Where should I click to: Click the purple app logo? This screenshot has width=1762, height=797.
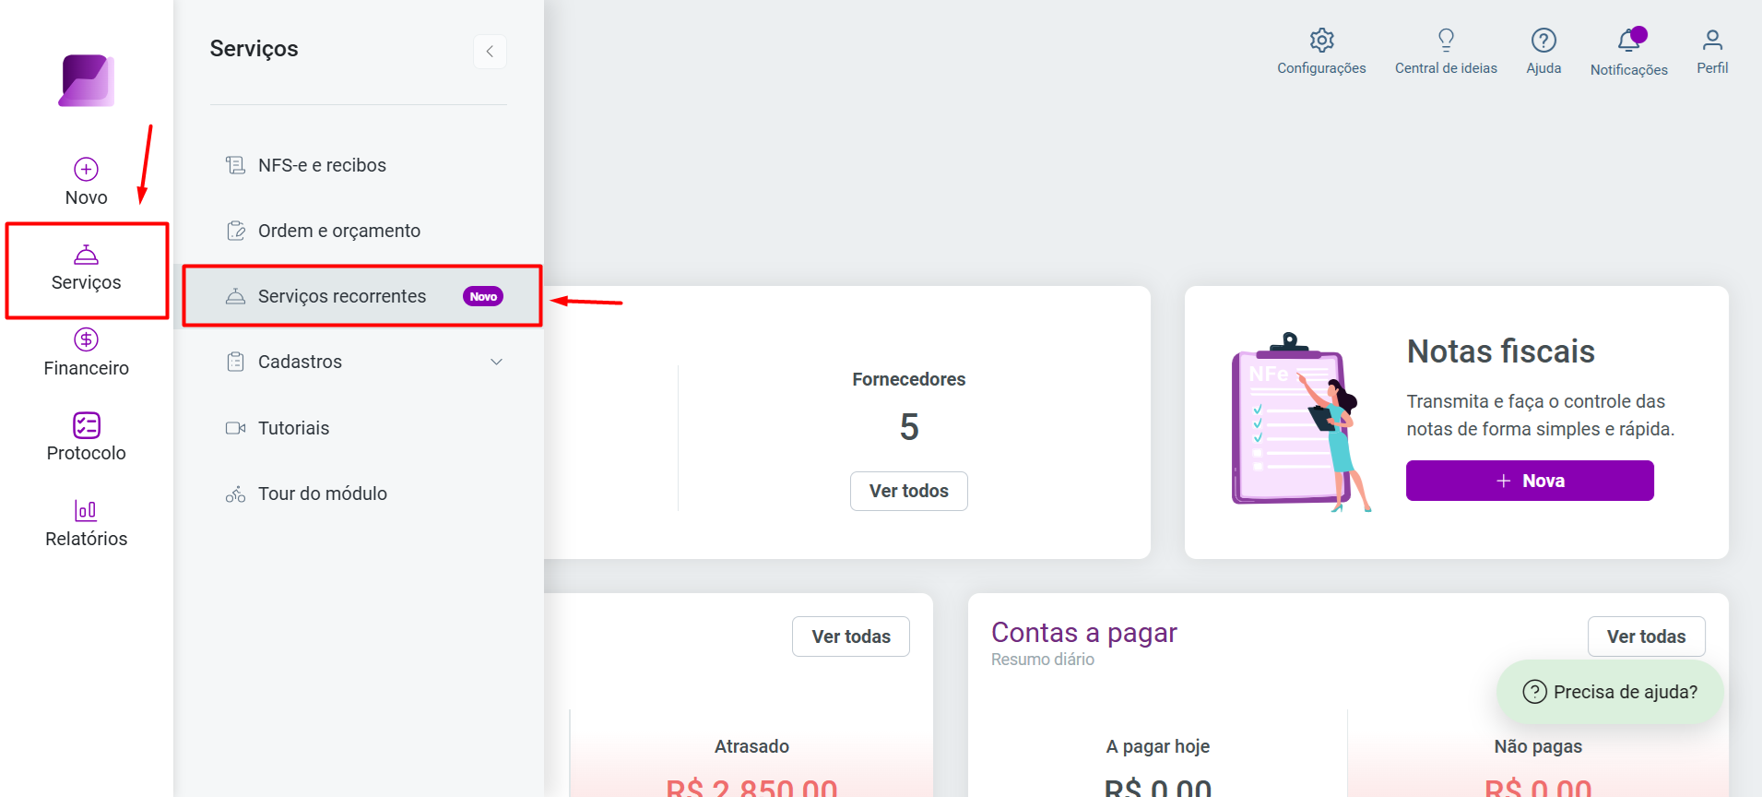[x=87, y=80]
